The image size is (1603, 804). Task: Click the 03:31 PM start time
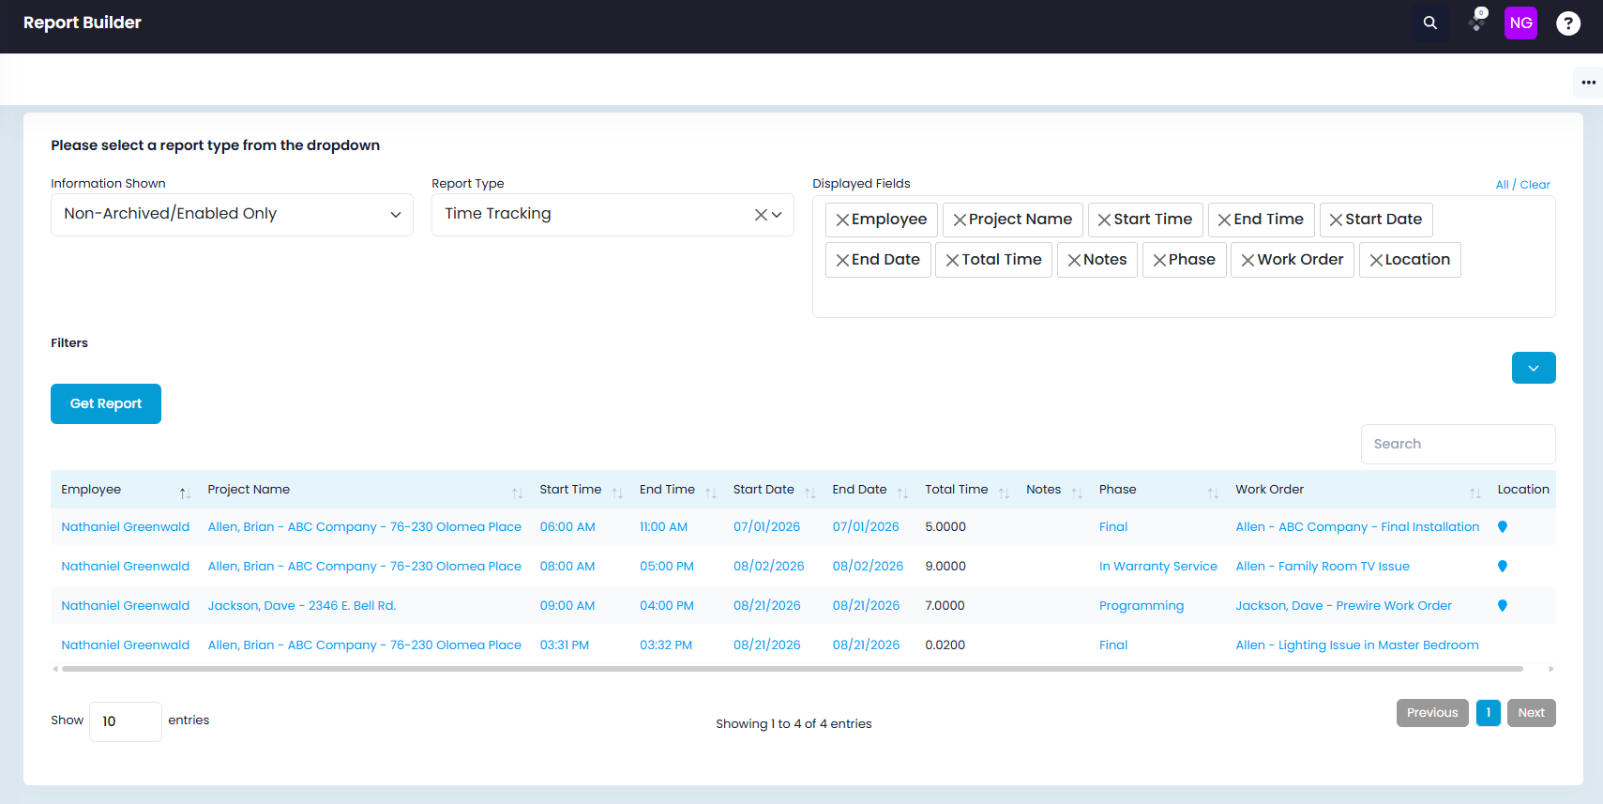565,645
